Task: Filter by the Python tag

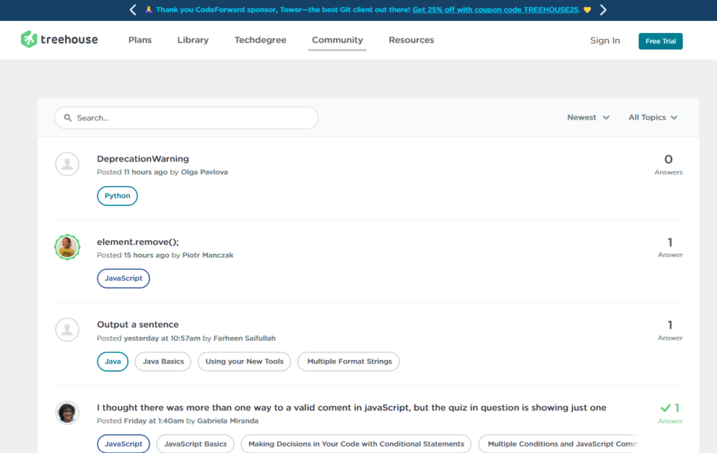Action: pyautogui.click(x=118, y=196)
